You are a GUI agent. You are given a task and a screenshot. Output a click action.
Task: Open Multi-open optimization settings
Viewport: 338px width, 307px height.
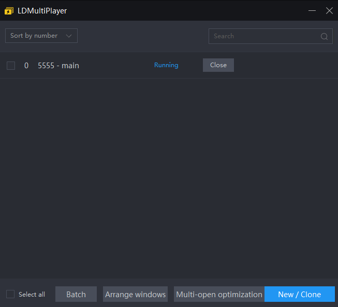219,294
